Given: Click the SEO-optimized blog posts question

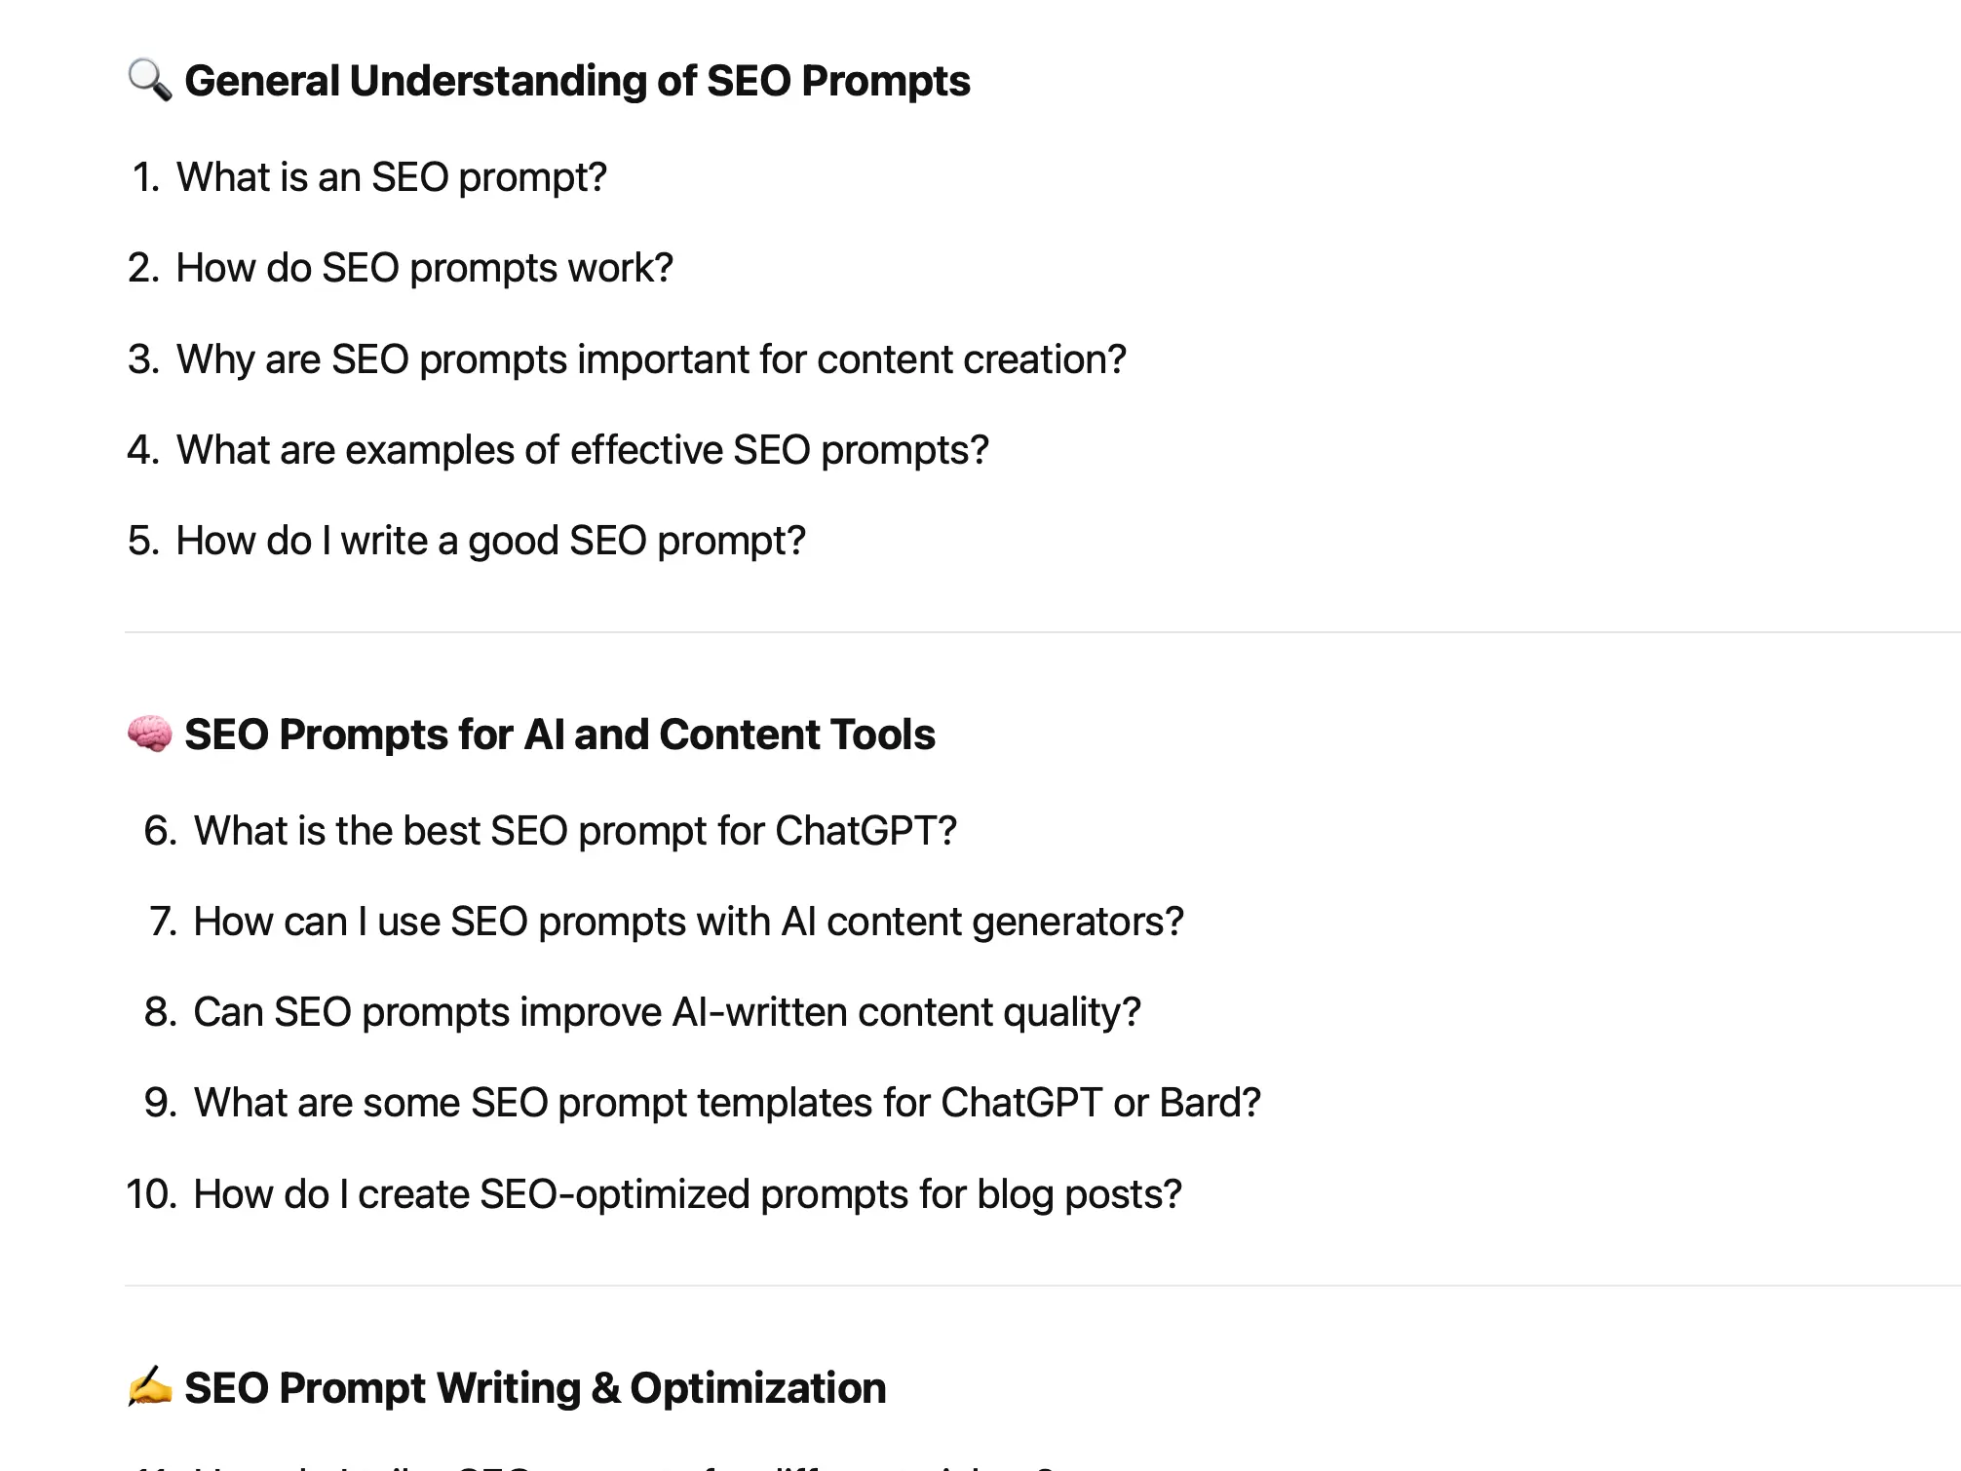Looking at the screenshot, I should 687,1194.
